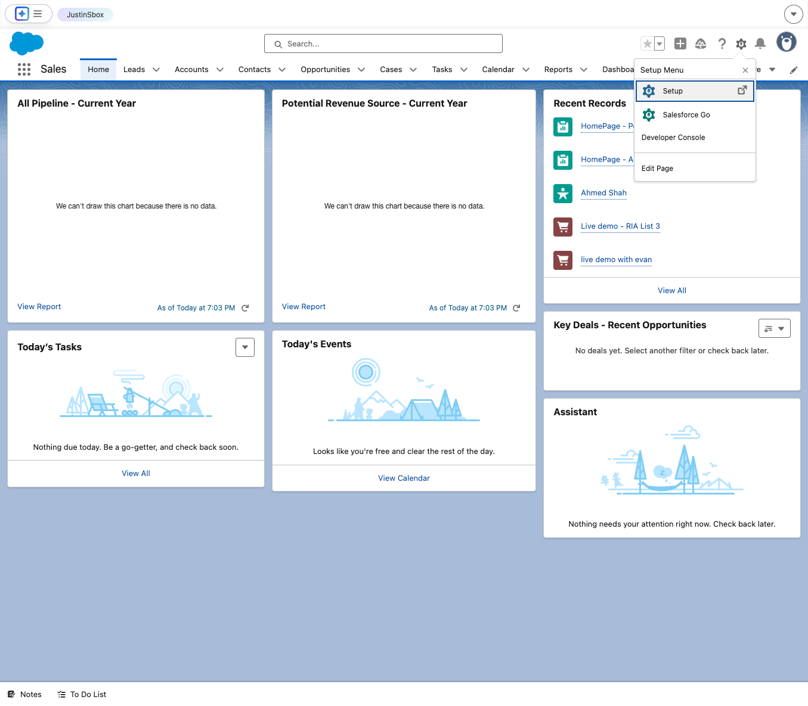The height and width of the screenshot is (706, 808).
Task: Open the Notifications bell icon
Action: (760, 43)
